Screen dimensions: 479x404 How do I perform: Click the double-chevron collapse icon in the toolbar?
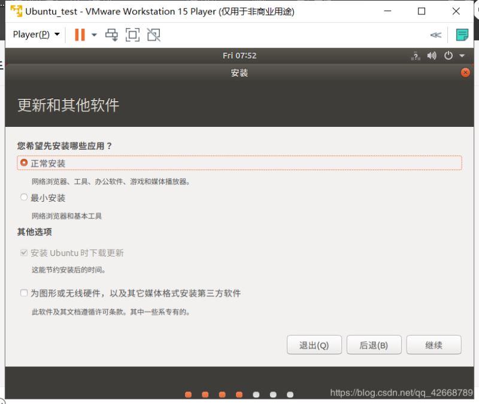click(x=436, y=35)
